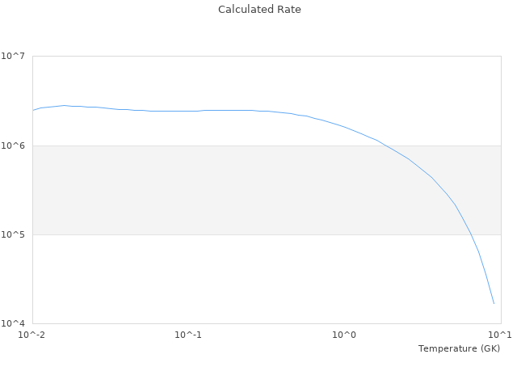This screenshot has width=517, height=388.
Task: Click the 10^4 y-axis tick label
Action: pos(14,323)
